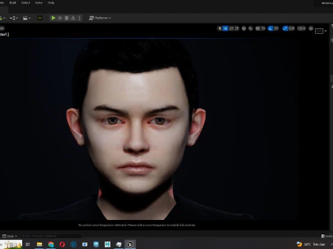The width and height of the screenshot is (333, 249).
Task: Activate the Scale tool in the viewport
Action: click(237, 28)
